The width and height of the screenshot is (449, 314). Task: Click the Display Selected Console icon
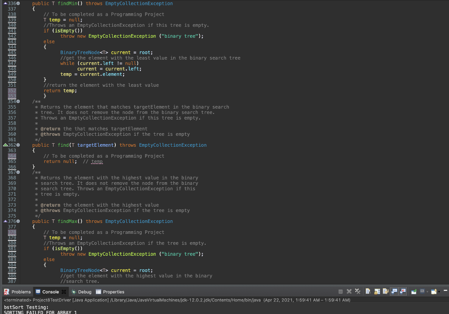(422, 292)
